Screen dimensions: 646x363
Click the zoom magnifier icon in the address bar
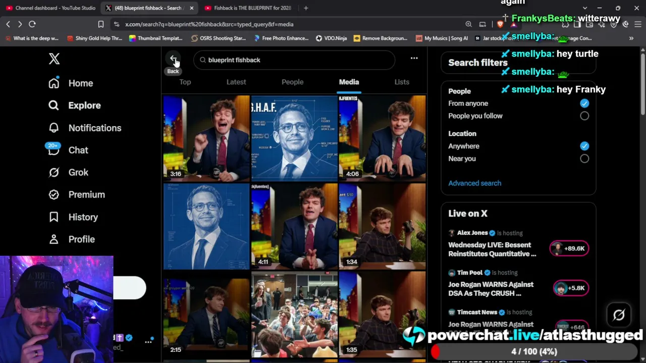(469, 24)
